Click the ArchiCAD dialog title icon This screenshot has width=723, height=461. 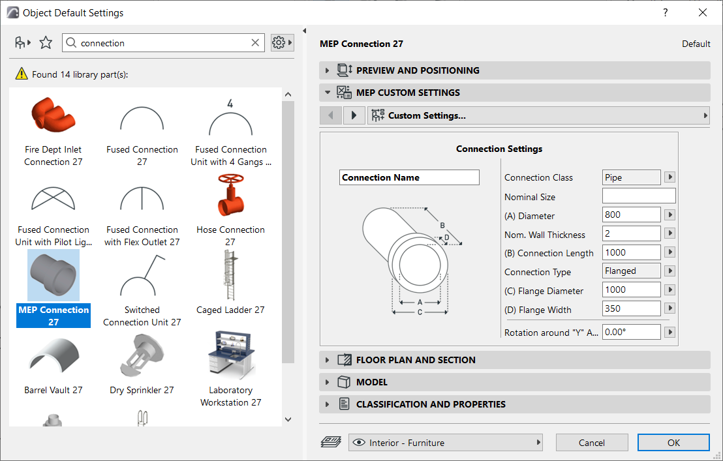[12, 12]
